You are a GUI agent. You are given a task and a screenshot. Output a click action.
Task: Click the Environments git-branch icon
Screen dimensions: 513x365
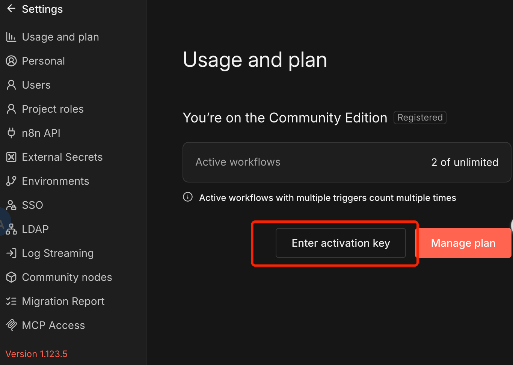(x=11, y=181)
